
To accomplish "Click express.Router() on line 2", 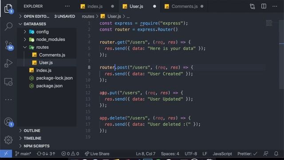I will [x=158, y=29].
